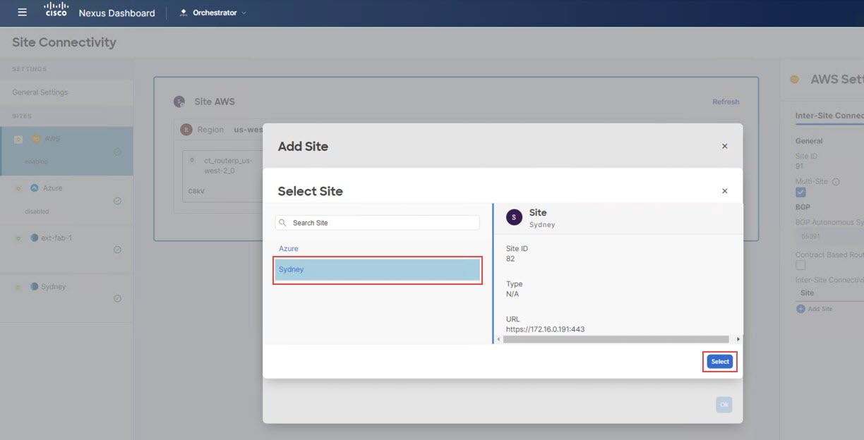Click the Ok button in Add Site
Image resolution: width=864 pixels, height=440 pixels.
724,405
